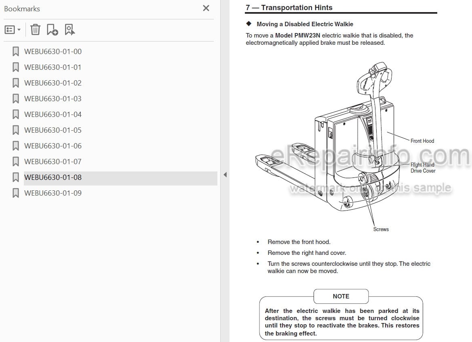Open bookmark WEBU6630-01-09
Screen dimensions: 472x342
[53, 193]
